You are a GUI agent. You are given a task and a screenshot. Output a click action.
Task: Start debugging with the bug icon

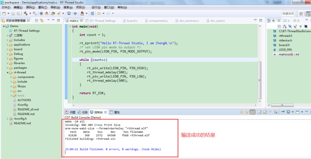tap(46, 13)
